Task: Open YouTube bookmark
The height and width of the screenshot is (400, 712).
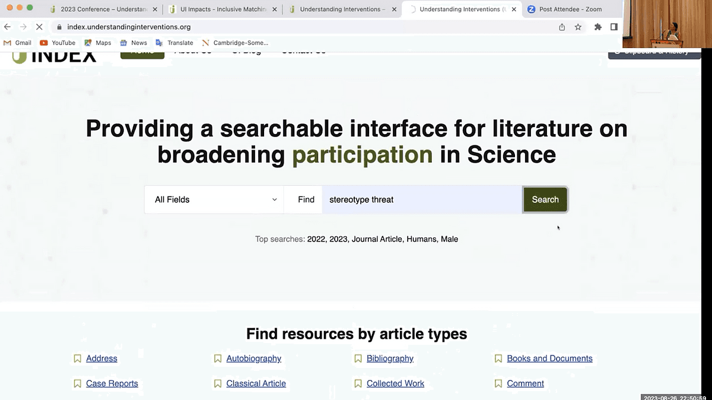Action: click(58, 43)
